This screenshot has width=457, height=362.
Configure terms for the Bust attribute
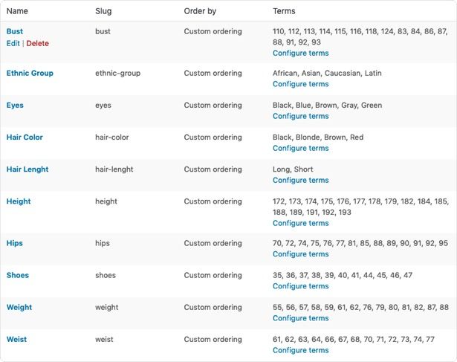click(x=300, y=54)
